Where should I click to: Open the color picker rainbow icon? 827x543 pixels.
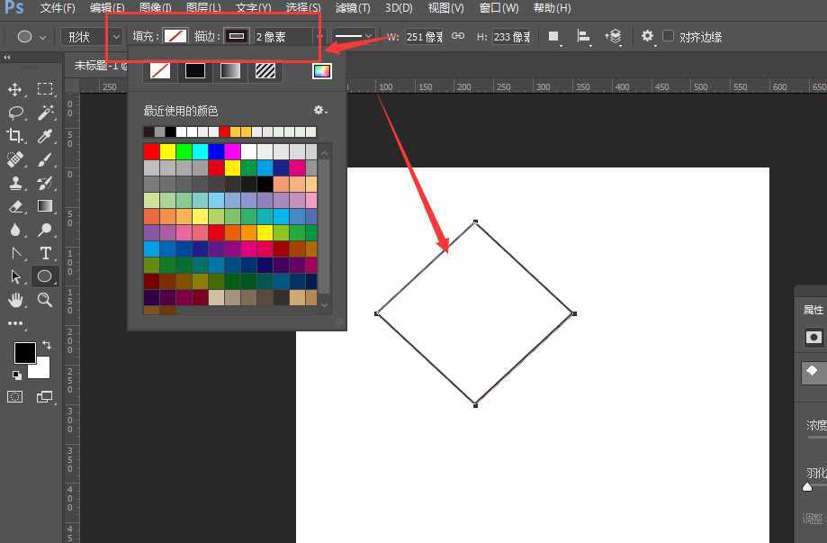pos(321,71)
